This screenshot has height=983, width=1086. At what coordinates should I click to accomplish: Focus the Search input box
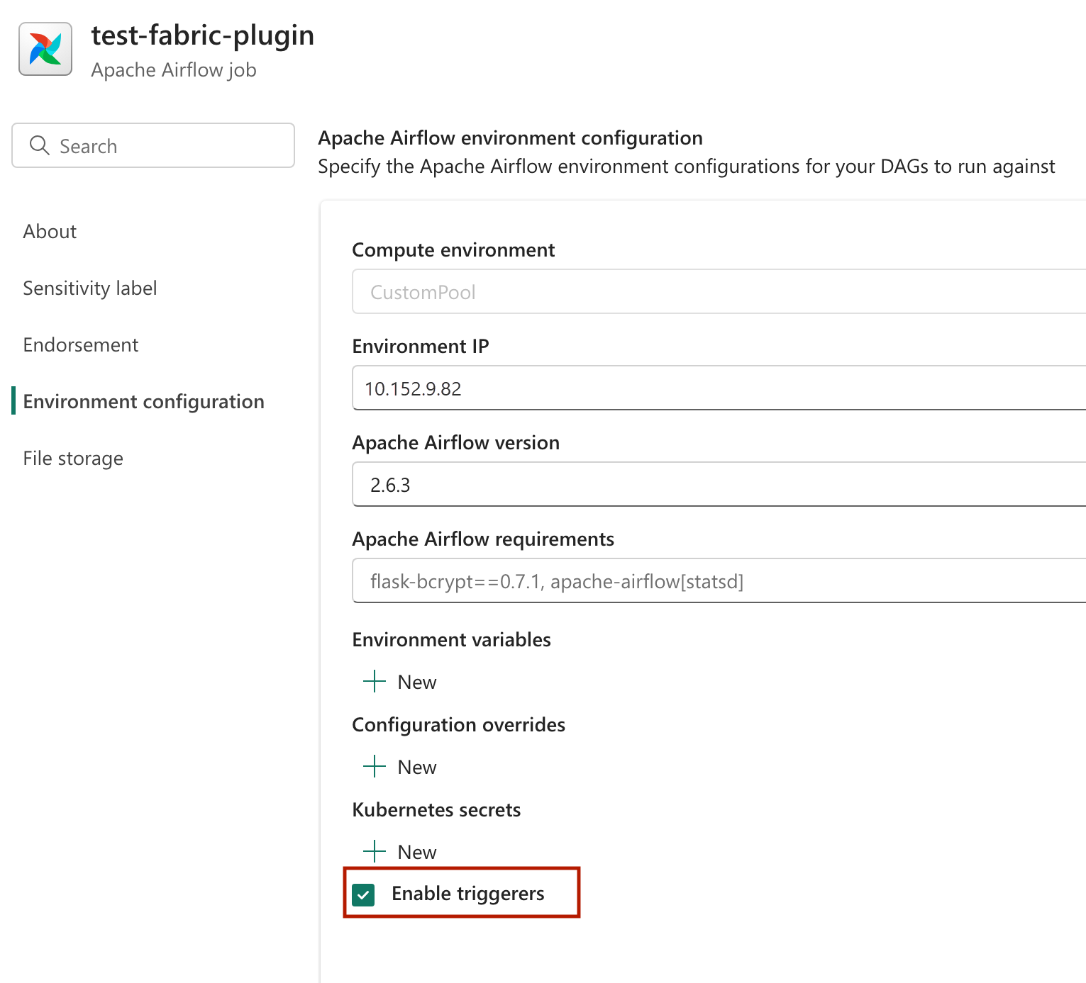coord(153,145)
